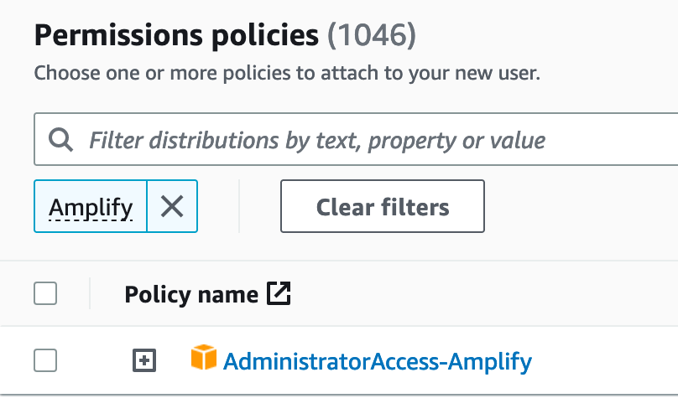Sort by the Policy name column header
Image resolution: width=678 pixels, height=419 pixels.
(x=191, y=294)
